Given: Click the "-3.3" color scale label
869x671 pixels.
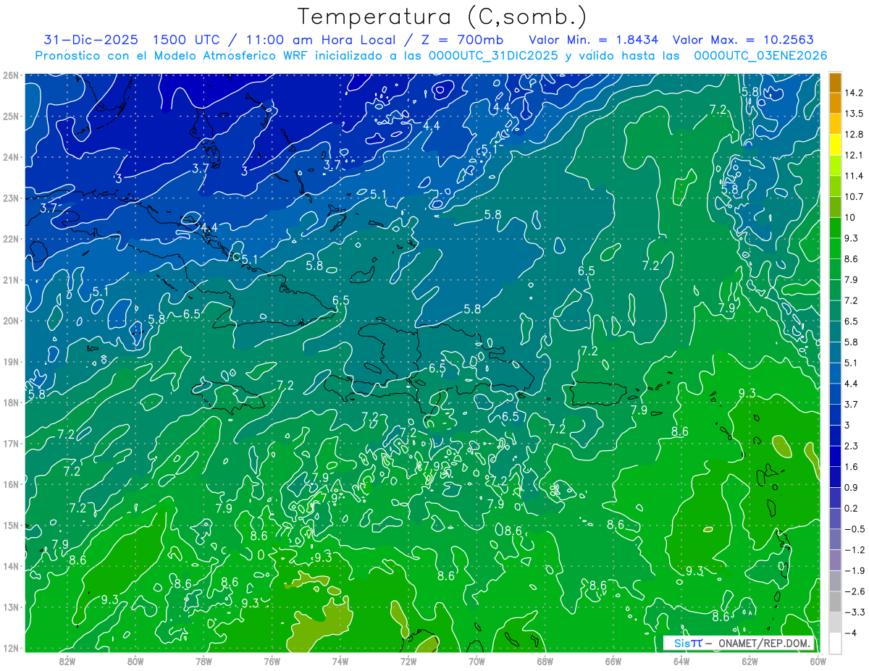Looking at the screenshot, I should (x=855, y=612).
